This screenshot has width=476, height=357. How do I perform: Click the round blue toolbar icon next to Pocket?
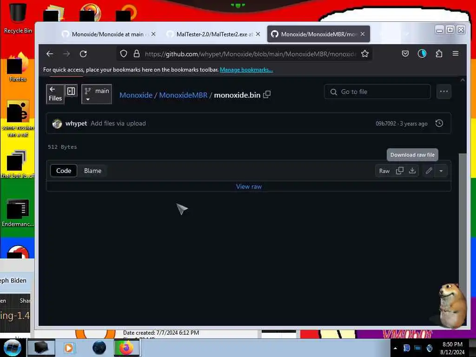[422, 54]
